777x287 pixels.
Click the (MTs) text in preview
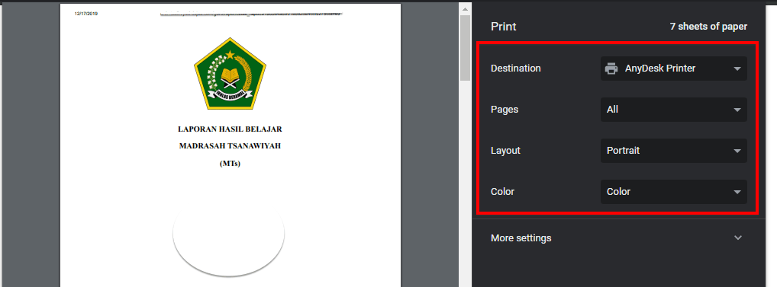[x=230, y=164]
